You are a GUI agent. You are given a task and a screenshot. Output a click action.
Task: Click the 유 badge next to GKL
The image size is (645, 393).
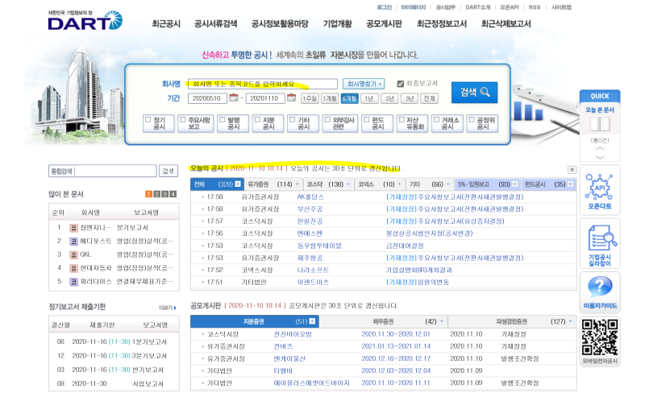[73, 254]
